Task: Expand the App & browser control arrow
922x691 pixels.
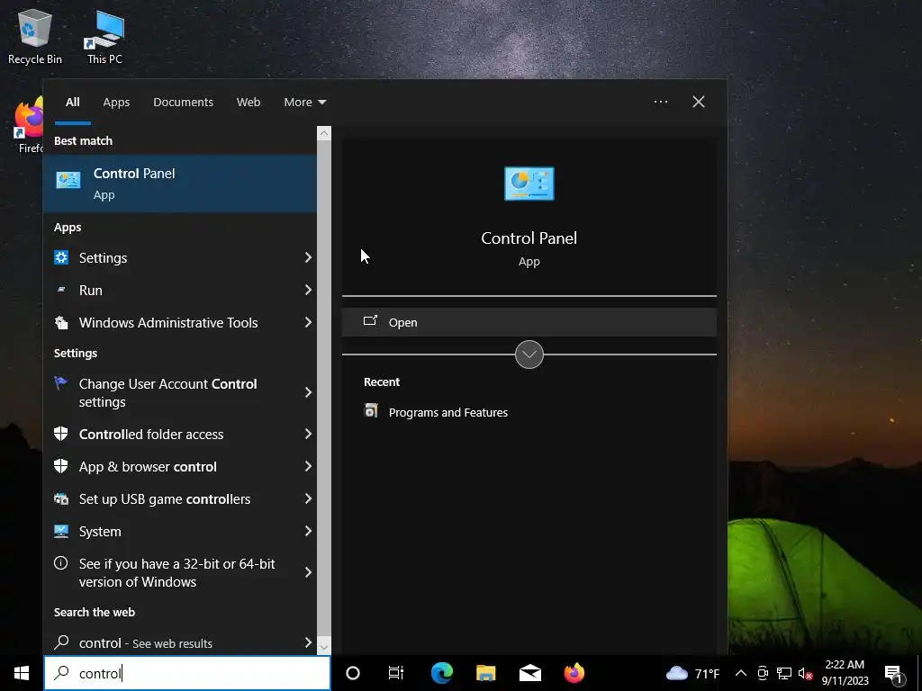Action: 308,466
